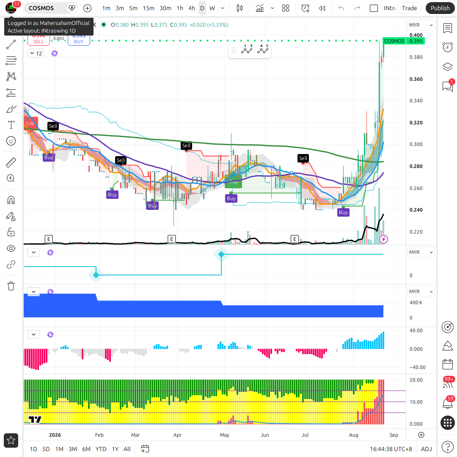Switch to 4h timeframe
The width and height of the screenshot is (457, 457).
pos(192,8)
